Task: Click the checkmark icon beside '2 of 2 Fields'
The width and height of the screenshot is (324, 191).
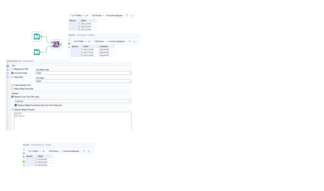Action: click(x=89, y=41)
